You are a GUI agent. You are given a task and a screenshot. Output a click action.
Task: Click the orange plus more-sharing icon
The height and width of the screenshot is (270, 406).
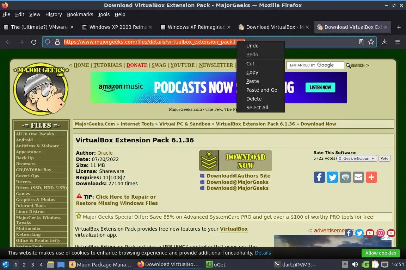371,177
